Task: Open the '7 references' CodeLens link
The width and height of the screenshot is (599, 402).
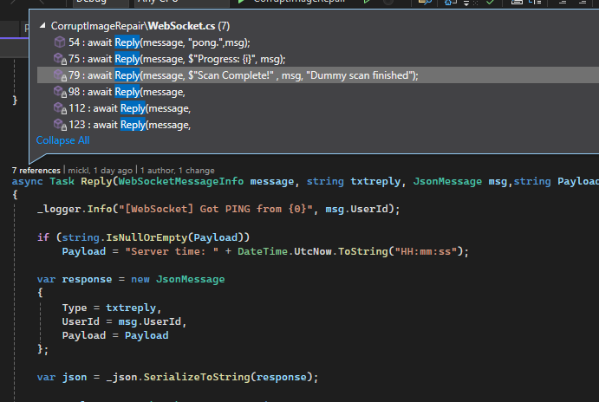Action: pyautogui.click(x=36, y=171)
